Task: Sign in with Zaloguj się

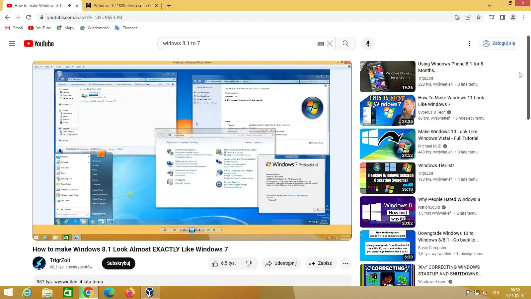Action: pyautogui.click(x=499, y=44)
